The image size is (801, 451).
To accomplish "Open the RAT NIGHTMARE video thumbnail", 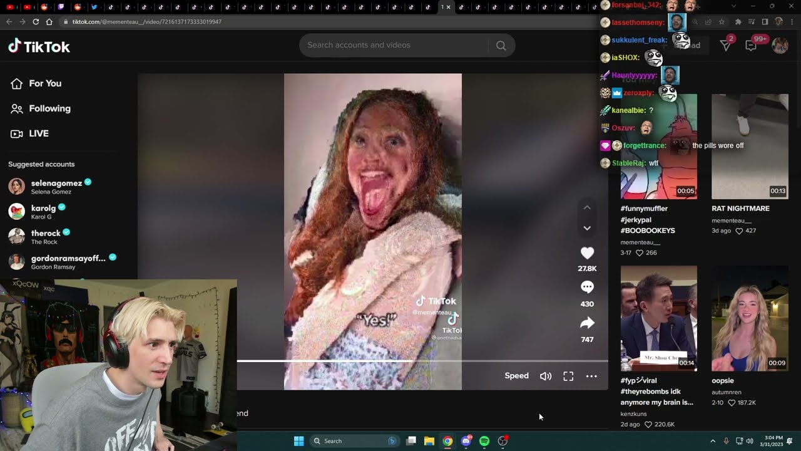I will (x=750, y=147).
